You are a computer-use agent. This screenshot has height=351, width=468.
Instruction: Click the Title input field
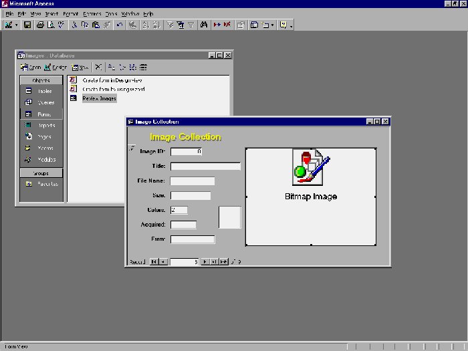(x=205, y=166)
